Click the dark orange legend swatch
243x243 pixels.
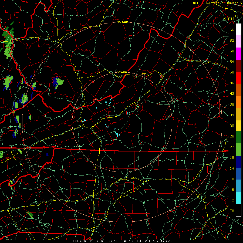238,90
